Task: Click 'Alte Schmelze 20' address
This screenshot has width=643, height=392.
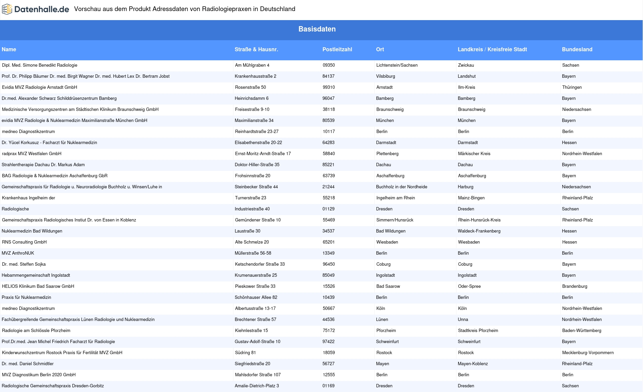Action: click(x=252, y=242)
